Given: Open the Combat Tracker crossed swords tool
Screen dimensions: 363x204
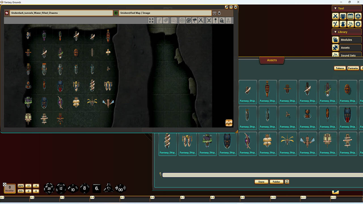Looking at the screenshot, I should (335, 16).
